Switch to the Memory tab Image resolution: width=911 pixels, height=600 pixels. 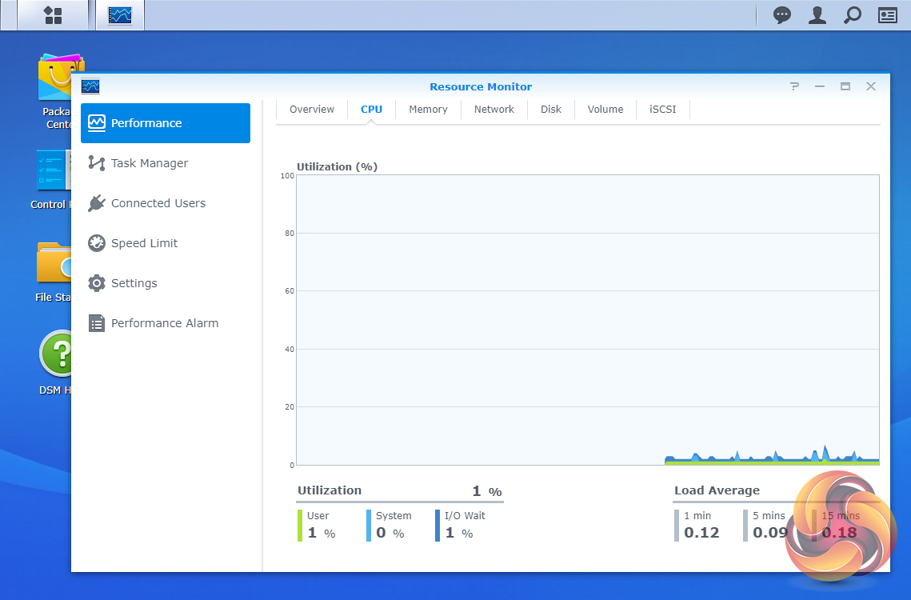(428, 110)
